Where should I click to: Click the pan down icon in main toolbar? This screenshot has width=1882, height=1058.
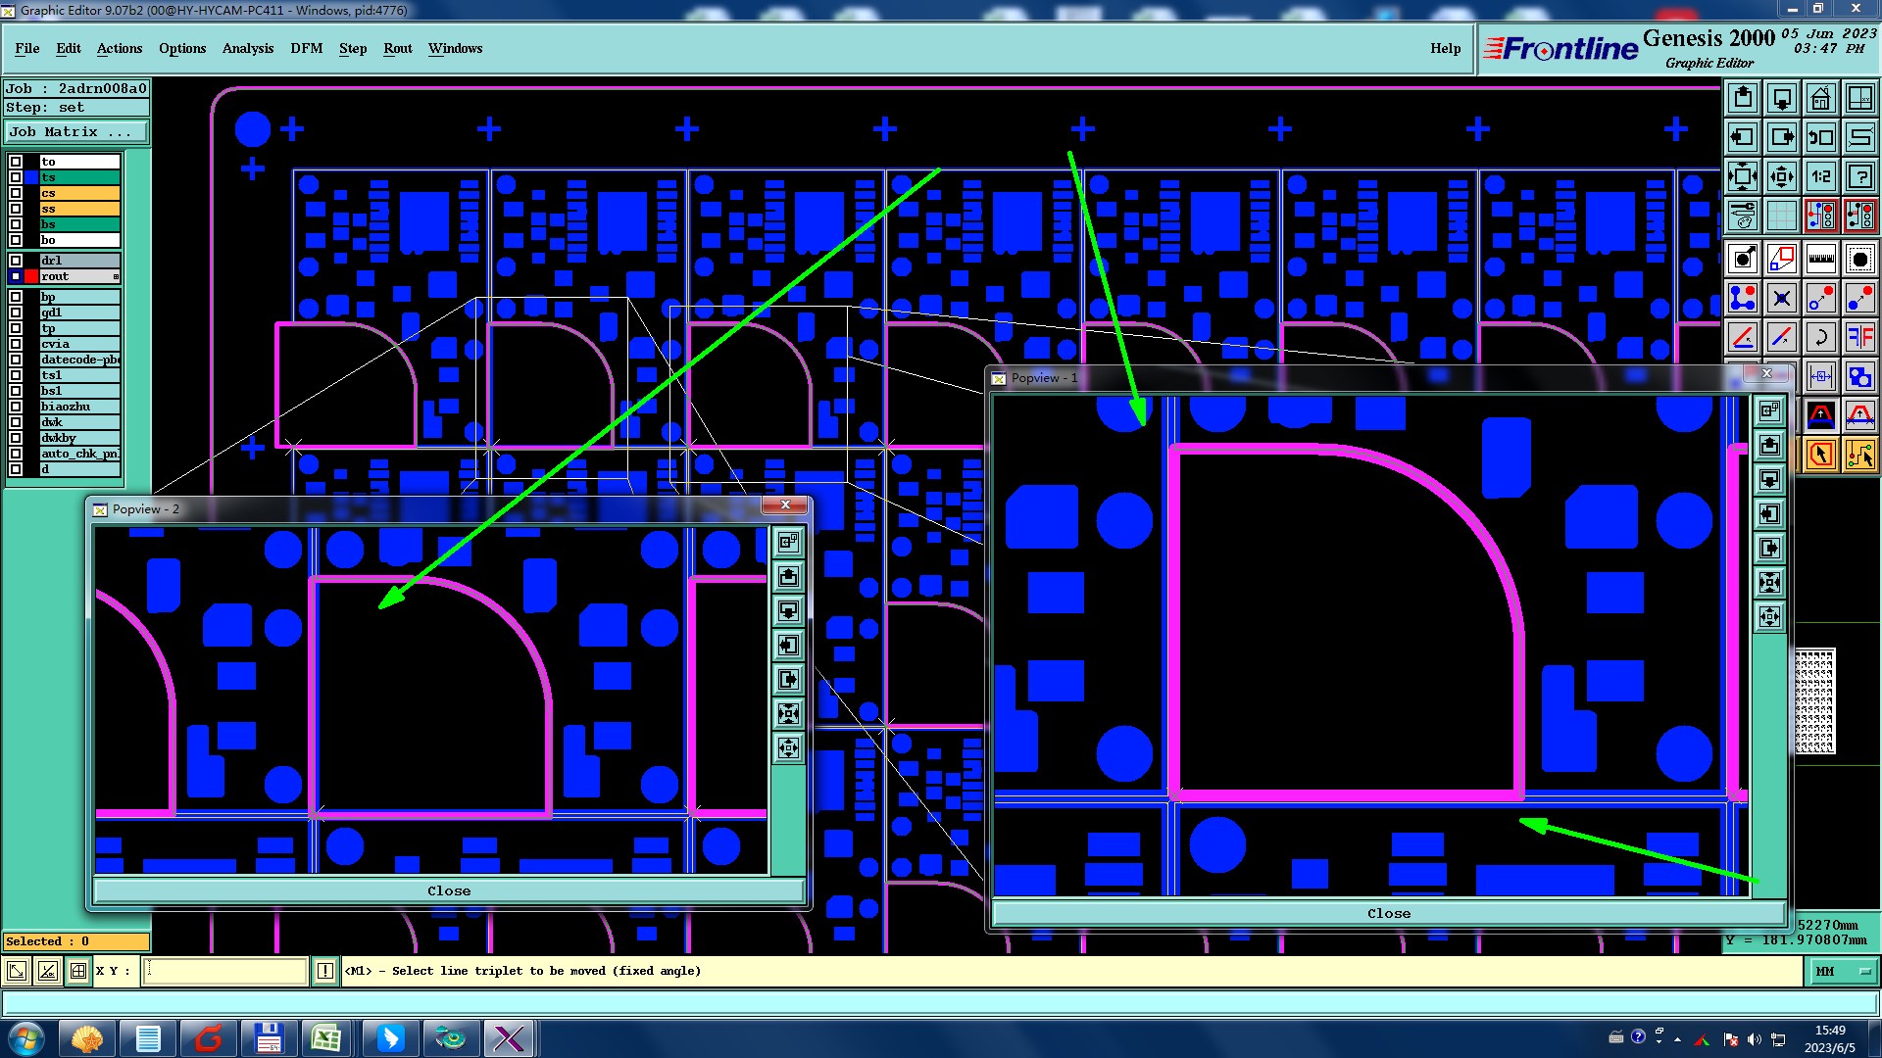coord(1782,98)
